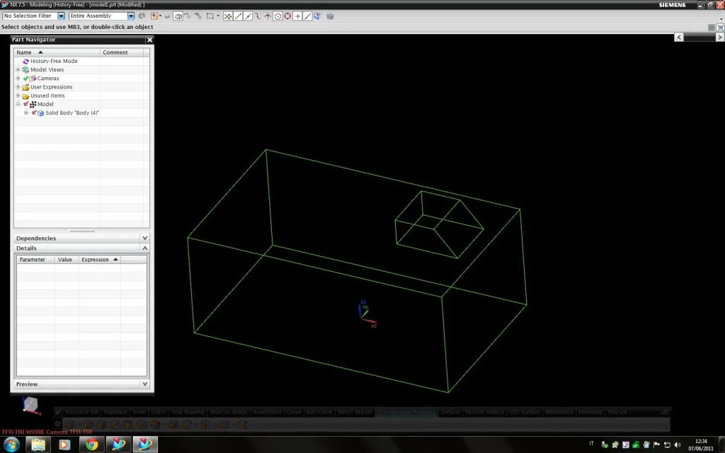Toggle the Enable Snap Point icon
Image resolution: width=725 pixels, height=453 pixels.
[228, 16]
